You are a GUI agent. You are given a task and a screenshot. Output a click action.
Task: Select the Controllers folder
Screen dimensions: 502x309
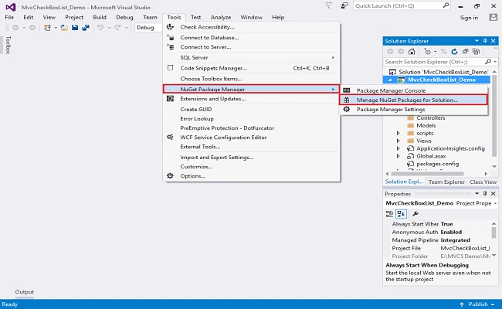(x=431, y=118)
